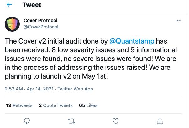Viewport: 189px width, 128px height.
Task: Open the share tweet menu icon
Action: 160,121
